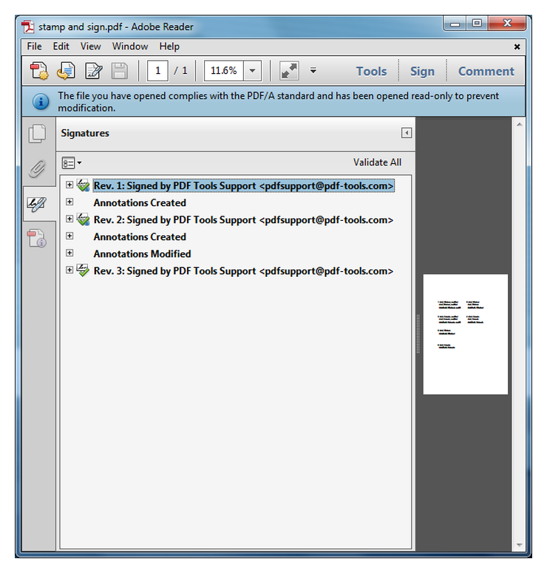This screenshot has height=573, width=547.
Task: Select the Signatures pen sidebar panel icon
Action: (x=37, y=204)
